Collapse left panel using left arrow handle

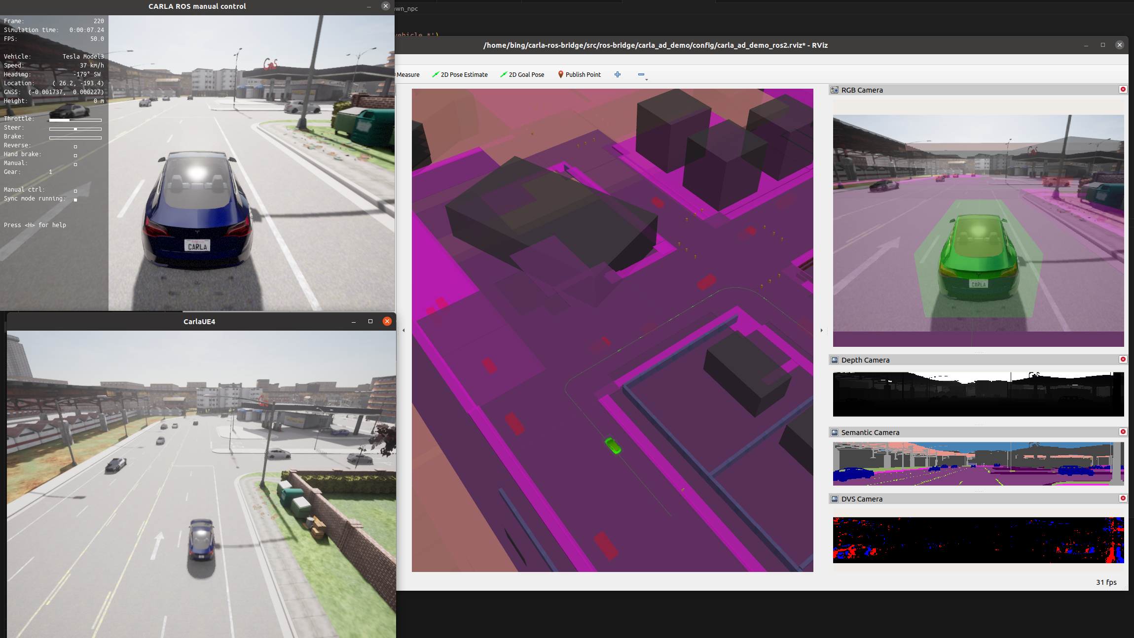pos(403,331)
